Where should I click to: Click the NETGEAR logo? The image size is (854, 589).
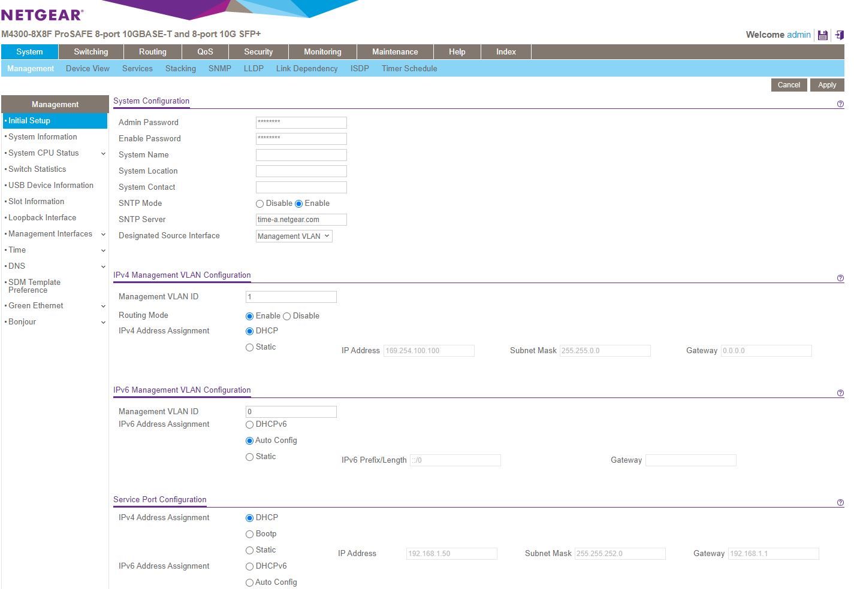pos(42,14)
